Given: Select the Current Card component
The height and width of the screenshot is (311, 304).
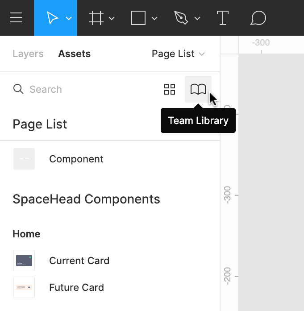Looking at the screenshot, I should click(x=79, y=261).
